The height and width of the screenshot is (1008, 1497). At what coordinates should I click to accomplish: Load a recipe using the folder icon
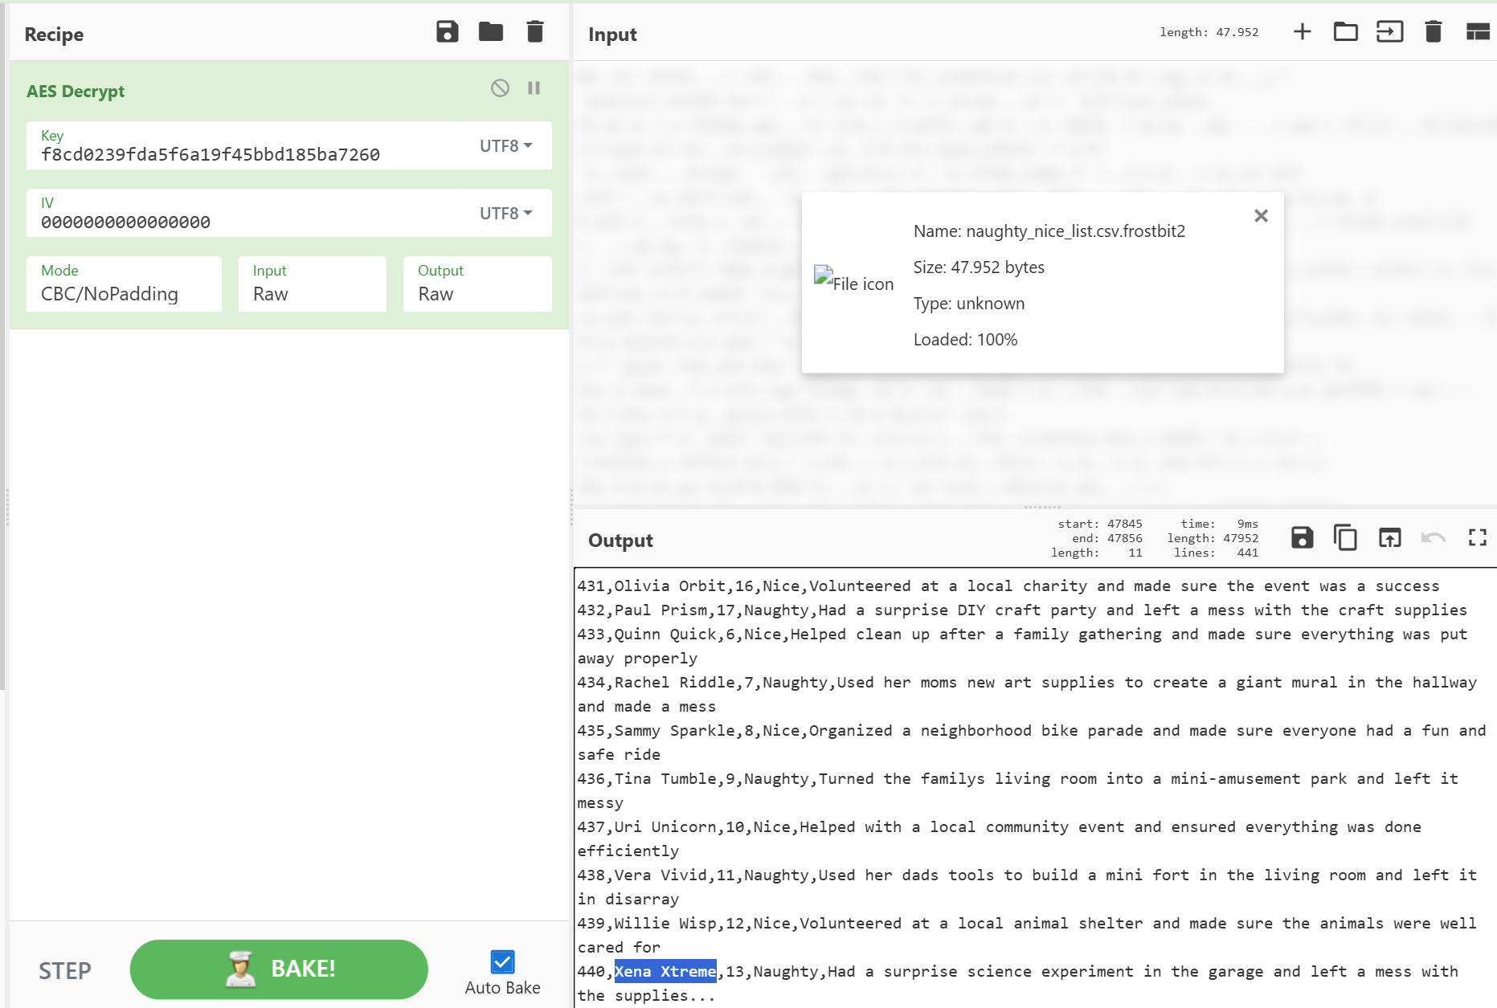tap(490, 32)
